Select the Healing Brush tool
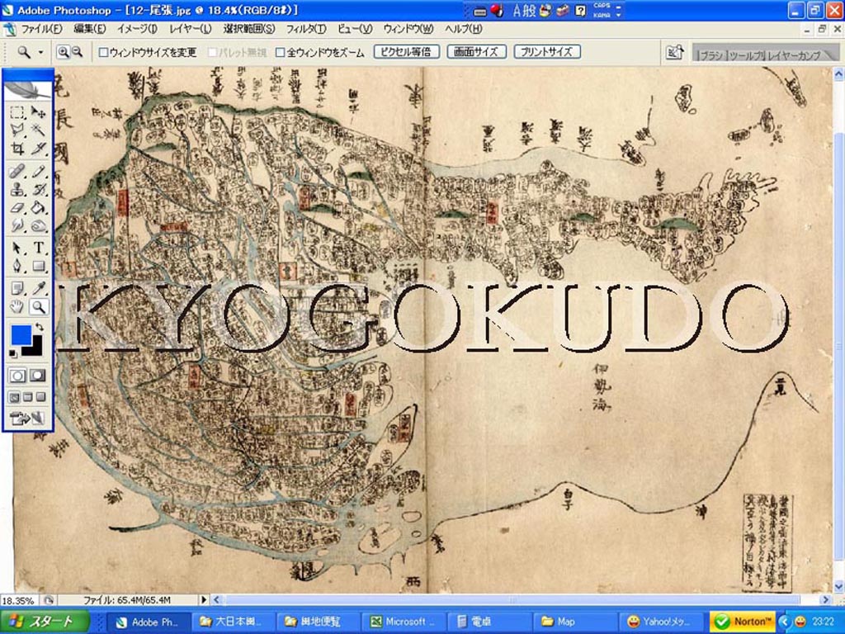The image size is (845, 634). (17, 172)
